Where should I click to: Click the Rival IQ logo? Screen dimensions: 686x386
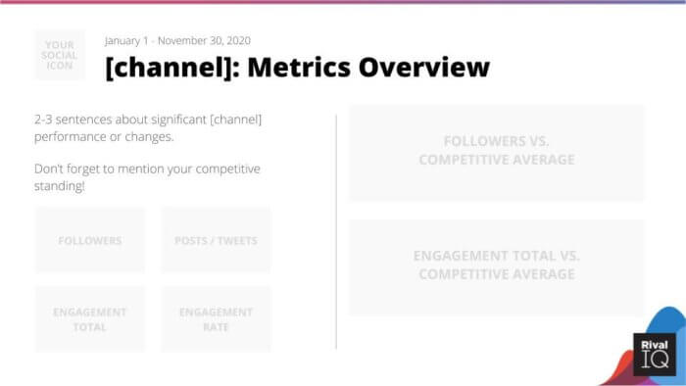pos(655,355)
